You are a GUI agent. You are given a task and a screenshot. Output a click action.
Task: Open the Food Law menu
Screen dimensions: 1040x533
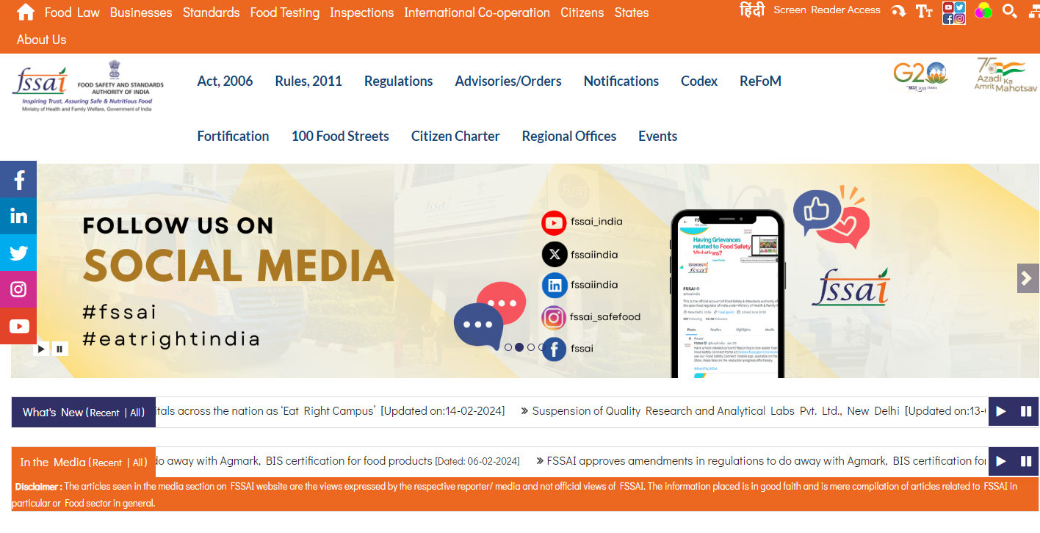72,12
